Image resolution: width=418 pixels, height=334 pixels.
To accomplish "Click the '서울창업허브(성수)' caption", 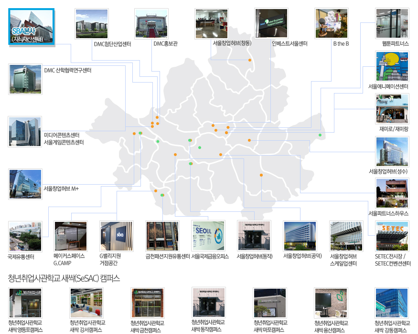I will pos(388,171).
